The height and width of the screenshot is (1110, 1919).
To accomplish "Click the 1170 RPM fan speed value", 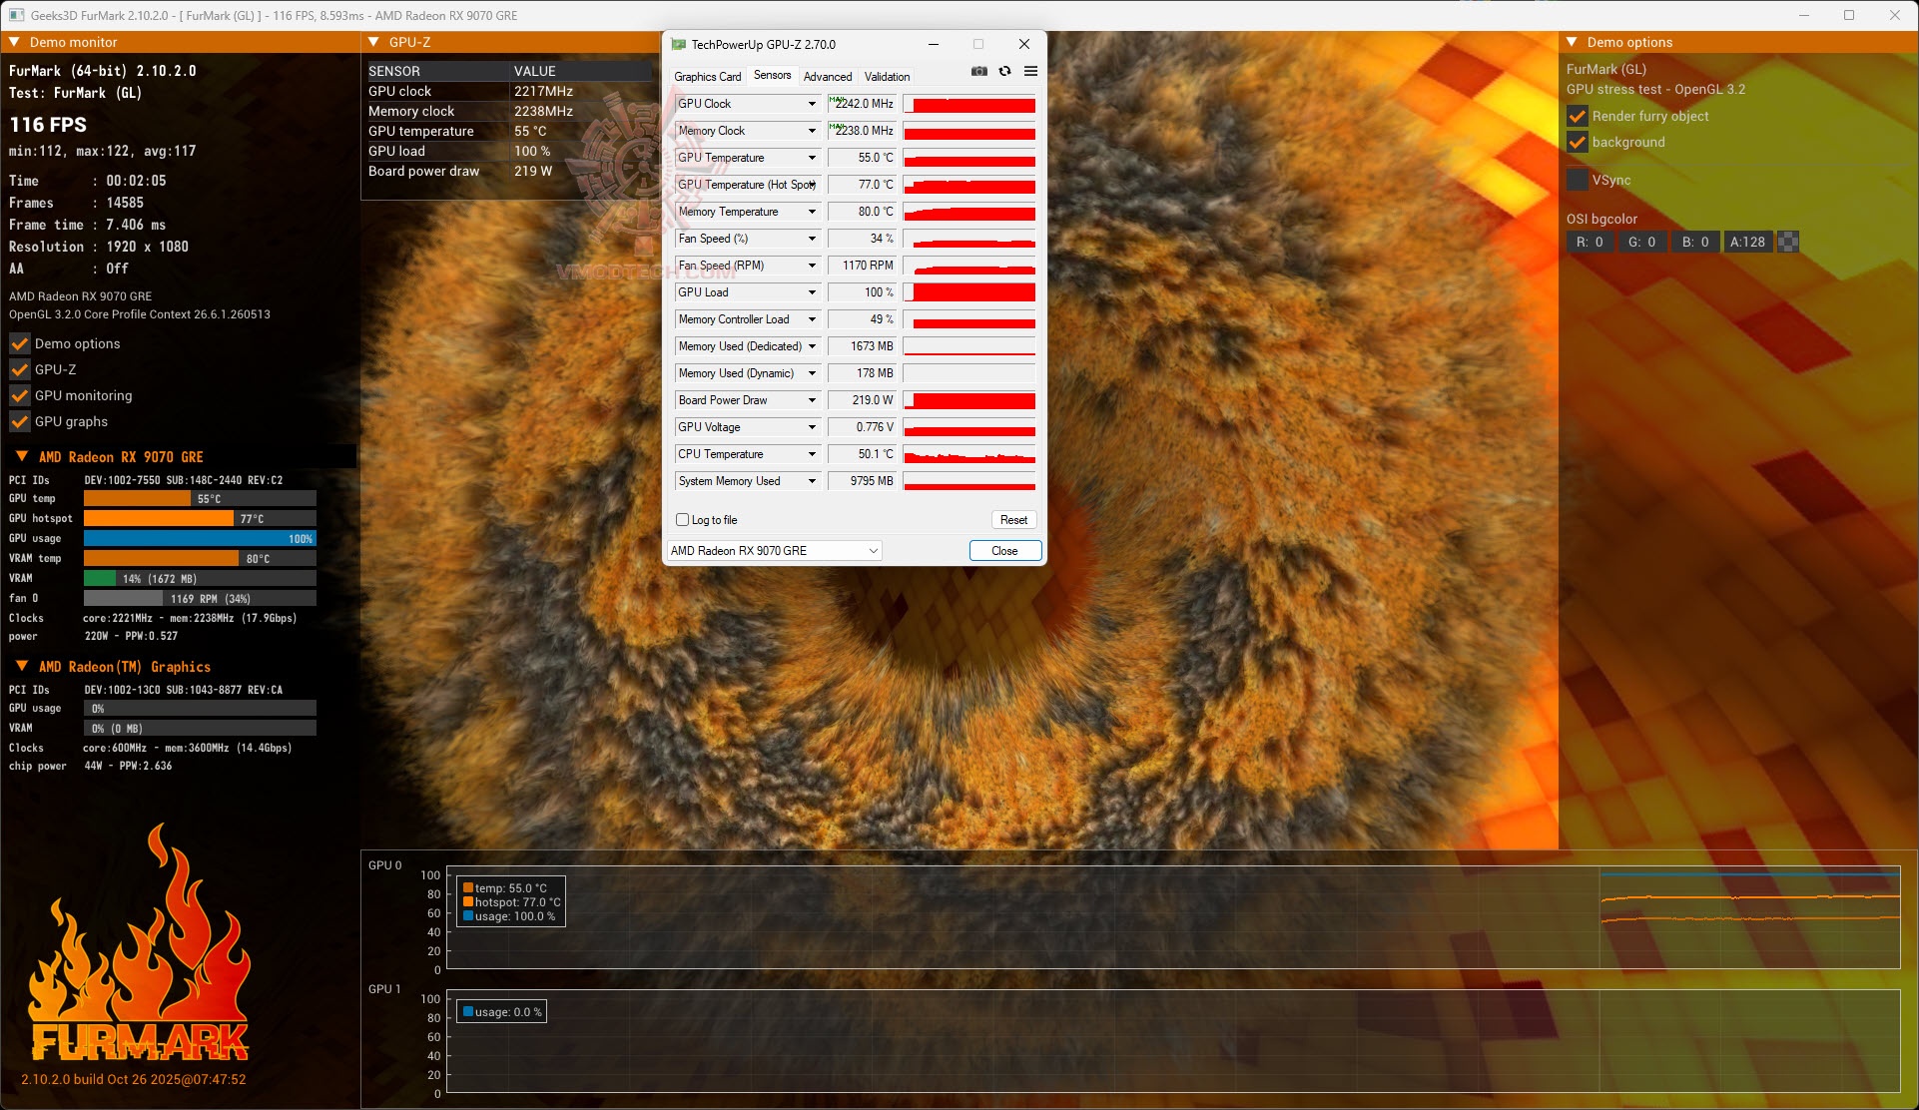I will click(862, 266).
